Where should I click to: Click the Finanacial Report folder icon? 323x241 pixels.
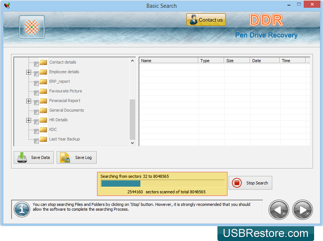click(x=43, y=101)
